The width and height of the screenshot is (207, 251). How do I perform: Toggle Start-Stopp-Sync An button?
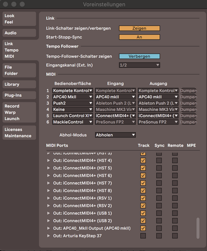click(139, 37)
